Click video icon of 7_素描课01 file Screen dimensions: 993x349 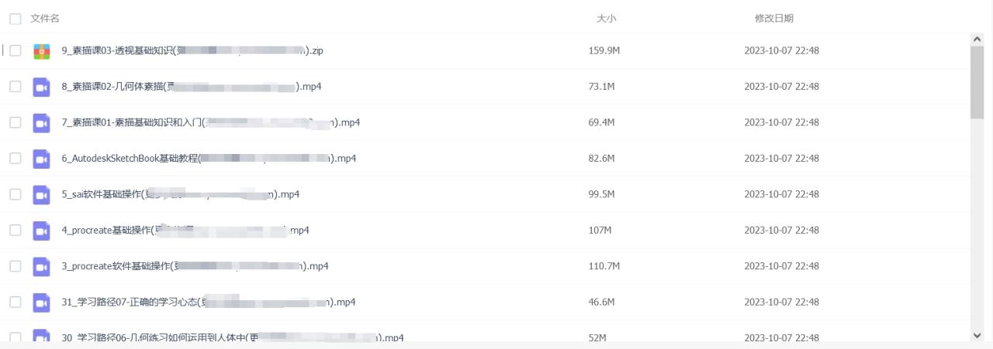pos(41,122)
